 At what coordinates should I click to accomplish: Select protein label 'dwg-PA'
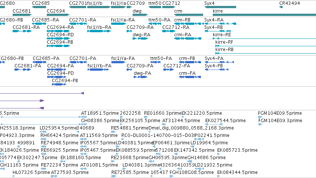pos(142,73)
